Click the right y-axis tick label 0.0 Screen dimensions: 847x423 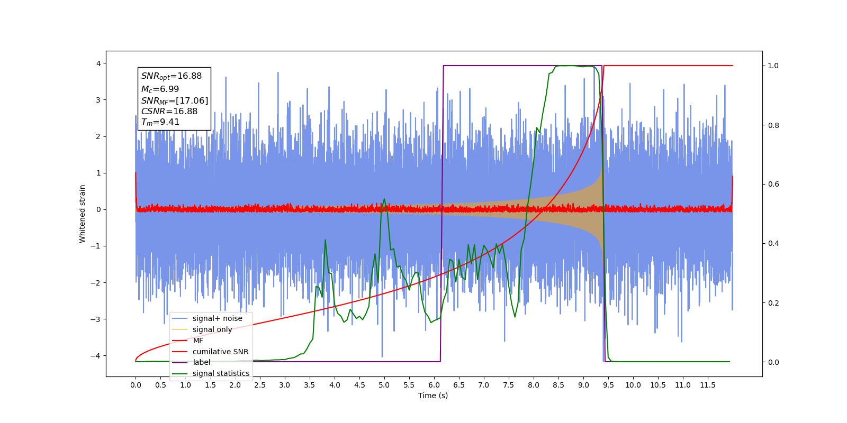(773, 362)
